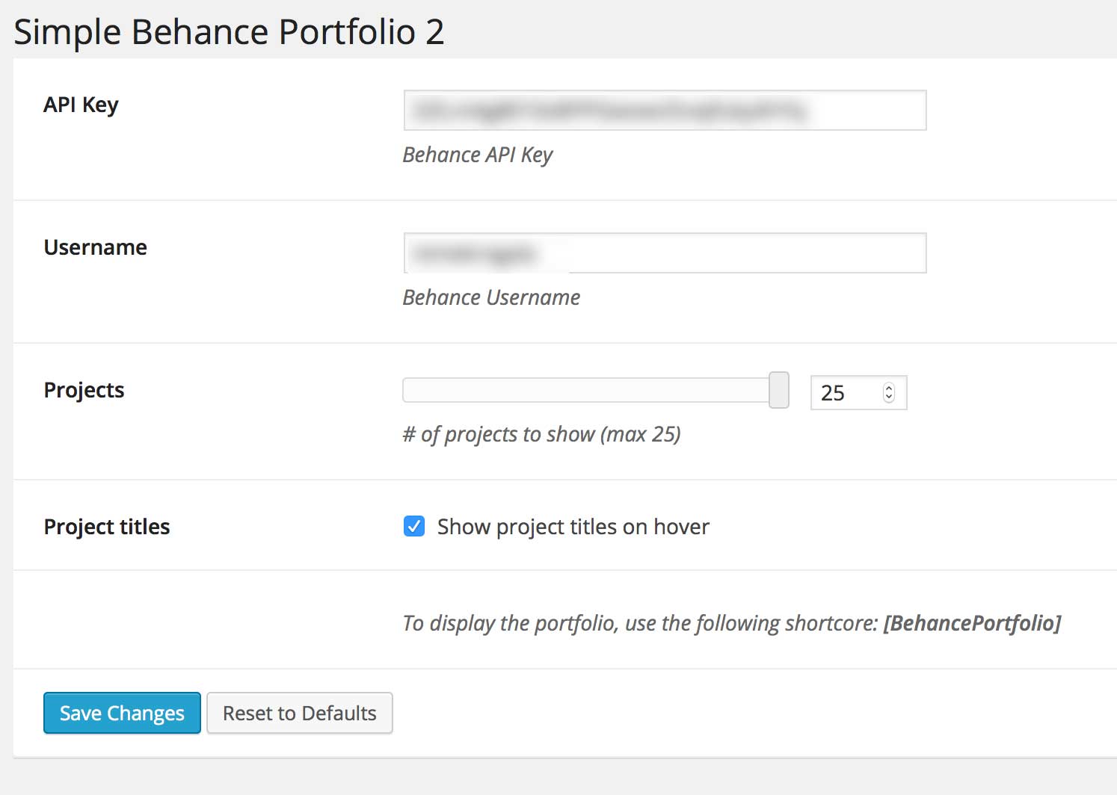
Task: Click the "Show project titles on hover" label text
Action: coord(573,527)
